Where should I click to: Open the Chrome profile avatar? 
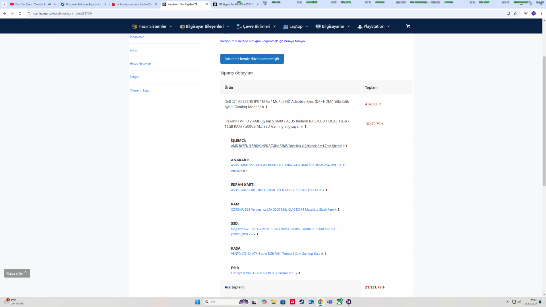pos(533,13)
